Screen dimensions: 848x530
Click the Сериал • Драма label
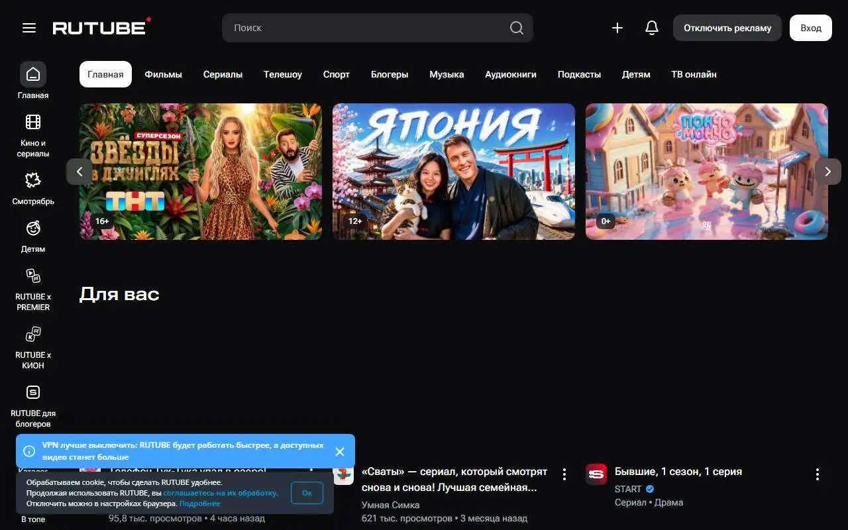pyautogui.click(x=649, y=502)
